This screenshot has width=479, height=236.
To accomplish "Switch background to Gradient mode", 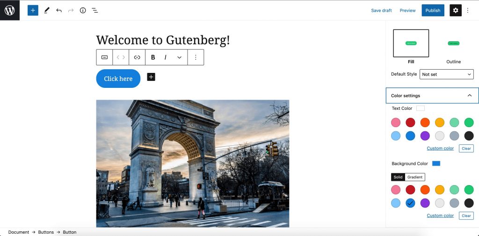I will pyautogui.click(x=415, y=177).
